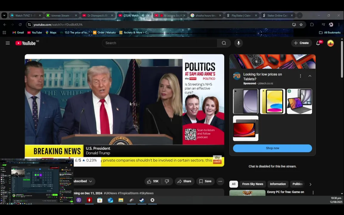
Task: Click the pbtech.co.nz sponsor link
Action: pyautogui.click(x=266, y=84)
